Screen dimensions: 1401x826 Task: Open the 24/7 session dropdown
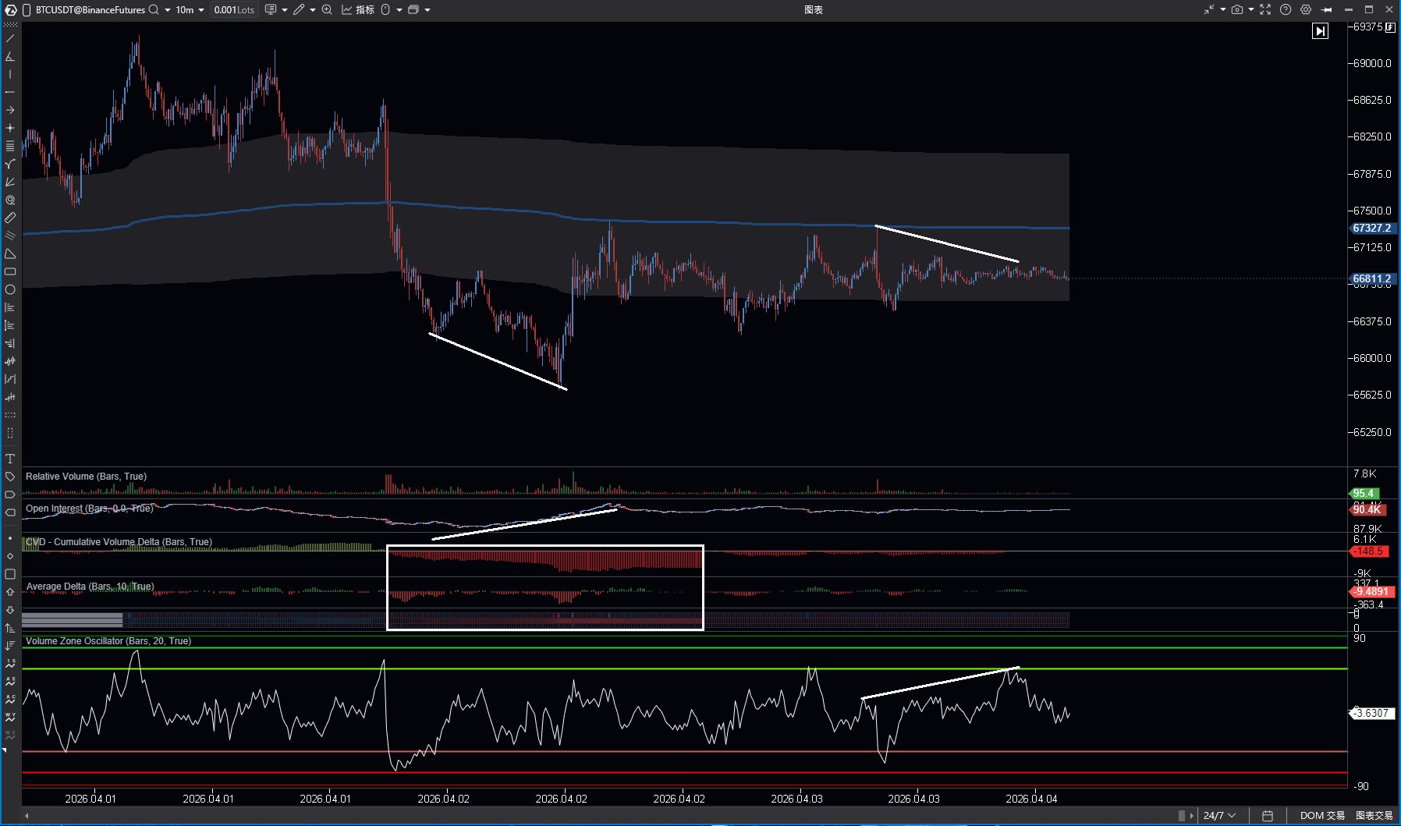click(1219, 815)
